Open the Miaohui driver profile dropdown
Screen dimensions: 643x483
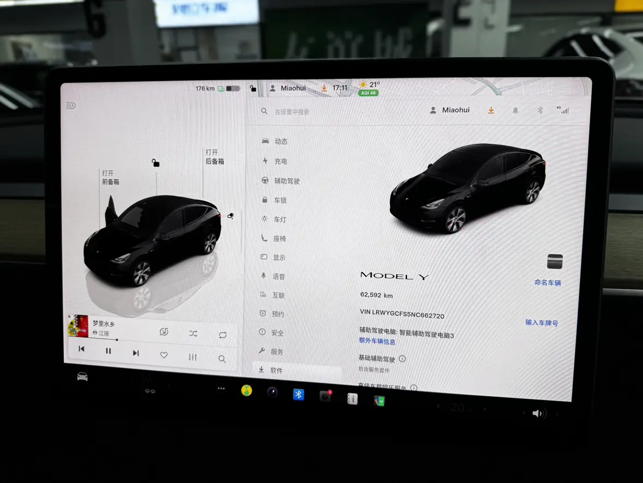click(x=450, y=110)
